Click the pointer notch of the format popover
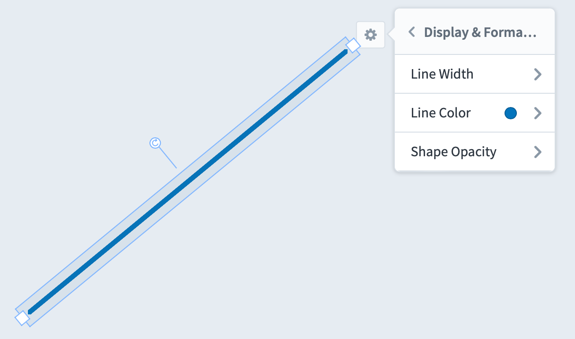The image size is (575, 339). click(x=391, y=35)
